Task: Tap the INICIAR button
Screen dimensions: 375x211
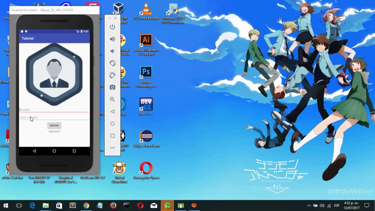Action: pyautogui.click(x=54, y=125)
